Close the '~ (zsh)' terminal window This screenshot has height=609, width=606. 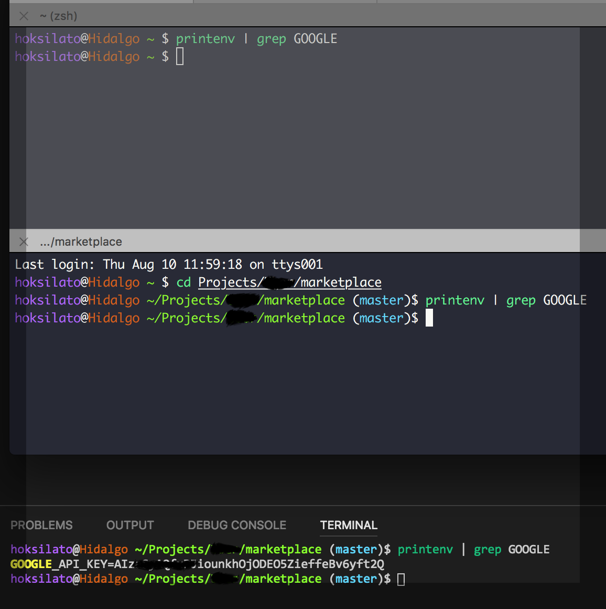coord(24,16)
